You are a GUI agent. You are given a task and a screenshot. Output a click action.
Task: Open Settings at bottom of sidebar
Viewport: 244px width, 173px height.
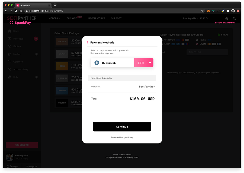click(x=12, y=166)
